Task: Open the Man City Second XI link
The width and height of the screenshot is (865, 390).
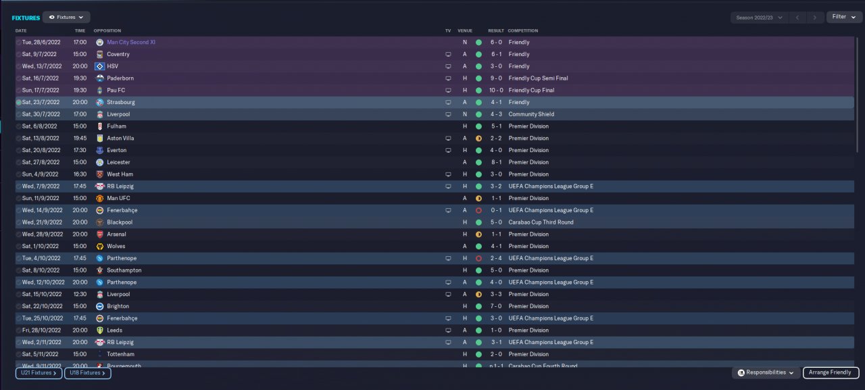Action: 131,42
